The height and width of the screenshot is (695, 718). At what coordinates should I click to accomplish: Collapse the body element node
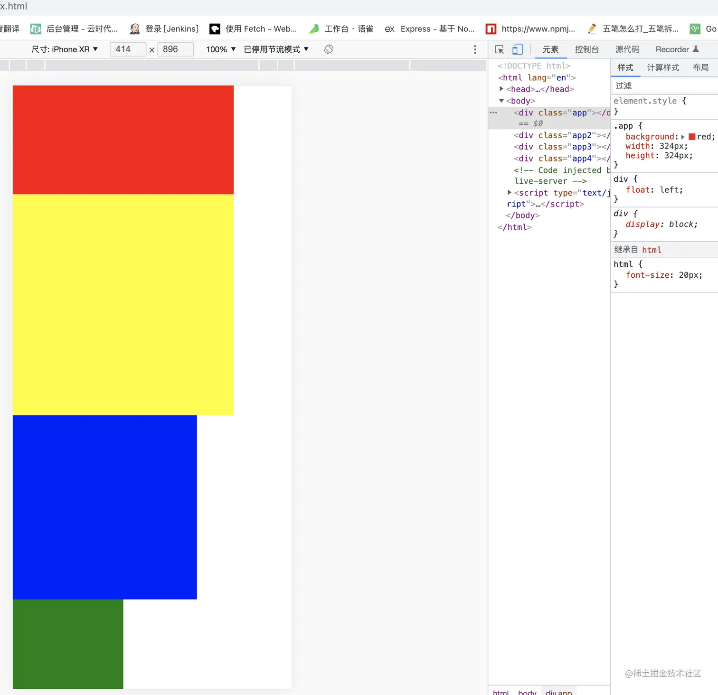coord(501,101)
